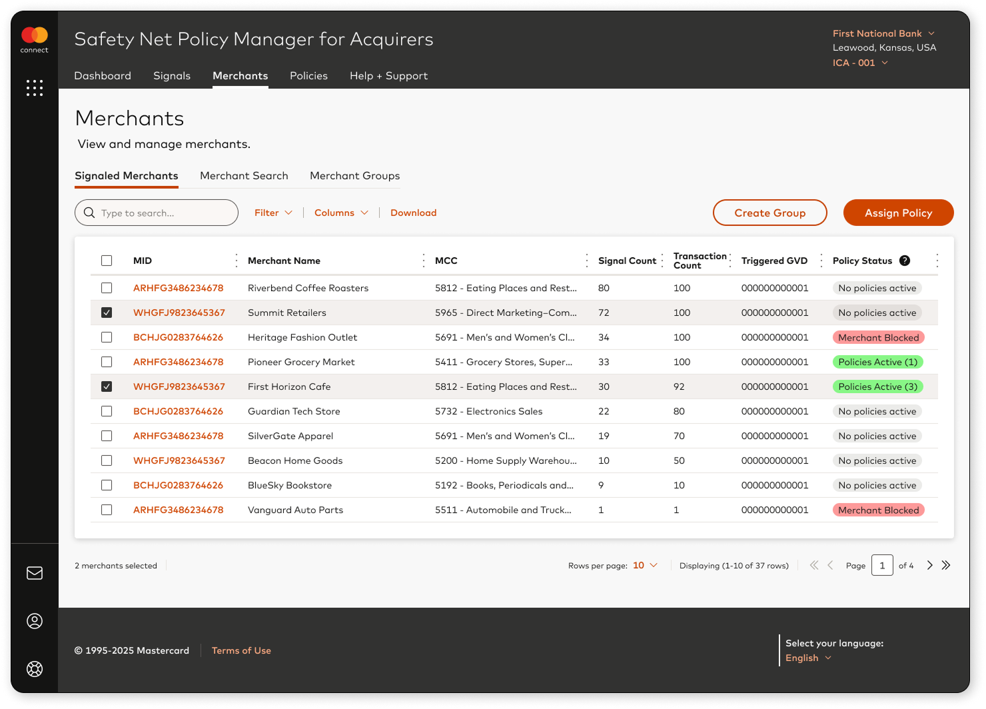Open the Filter dropdown

coord(273,213)
